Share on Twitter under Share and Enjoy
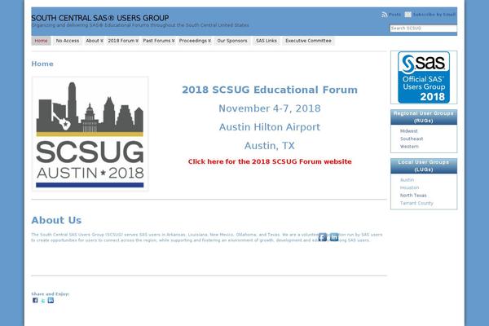This screenshot has width=489, height=326. (x=42, y=301)
